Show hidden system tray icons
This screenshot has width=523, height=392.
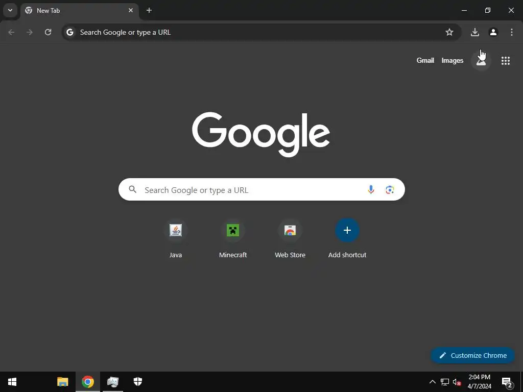432,382
